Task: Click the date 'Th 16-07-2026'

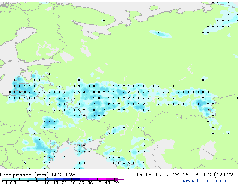Action: (x=158, y=175)
